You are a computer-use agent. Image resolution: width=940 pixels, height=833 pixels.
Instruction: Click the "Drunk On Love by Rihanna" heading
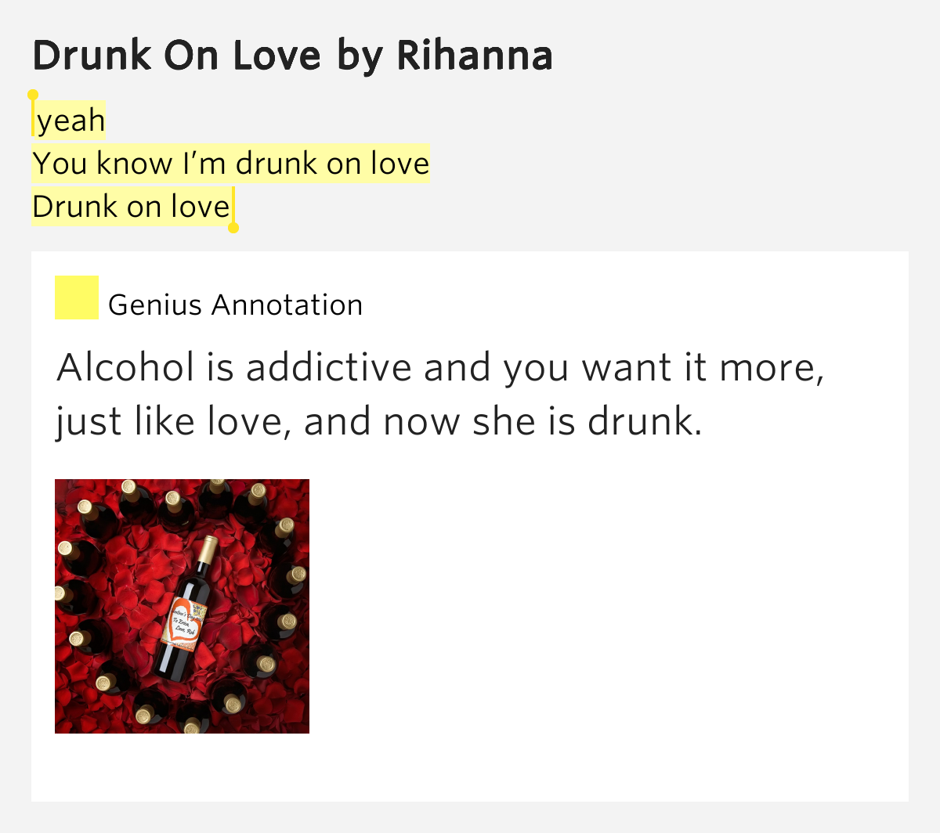293,56
